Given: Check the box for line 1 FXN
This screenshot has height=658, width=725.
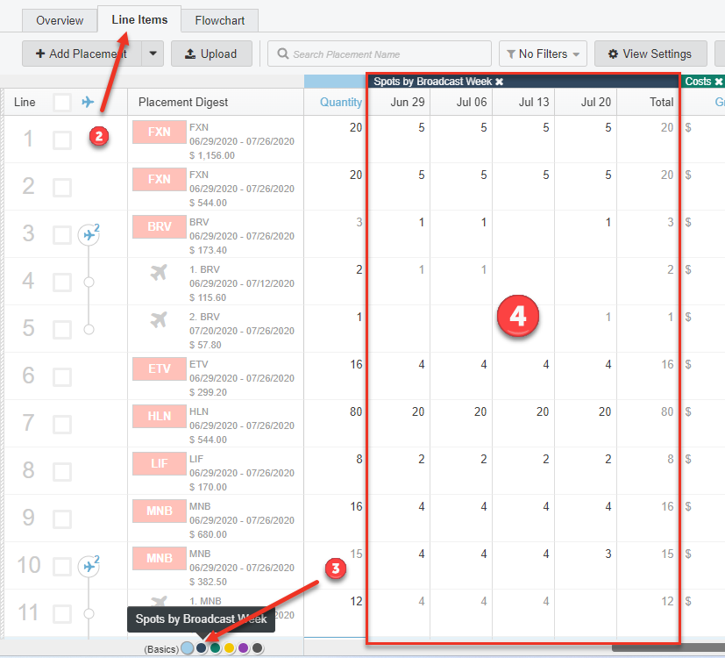Looking at the screenshot, I should pos(62,139).
